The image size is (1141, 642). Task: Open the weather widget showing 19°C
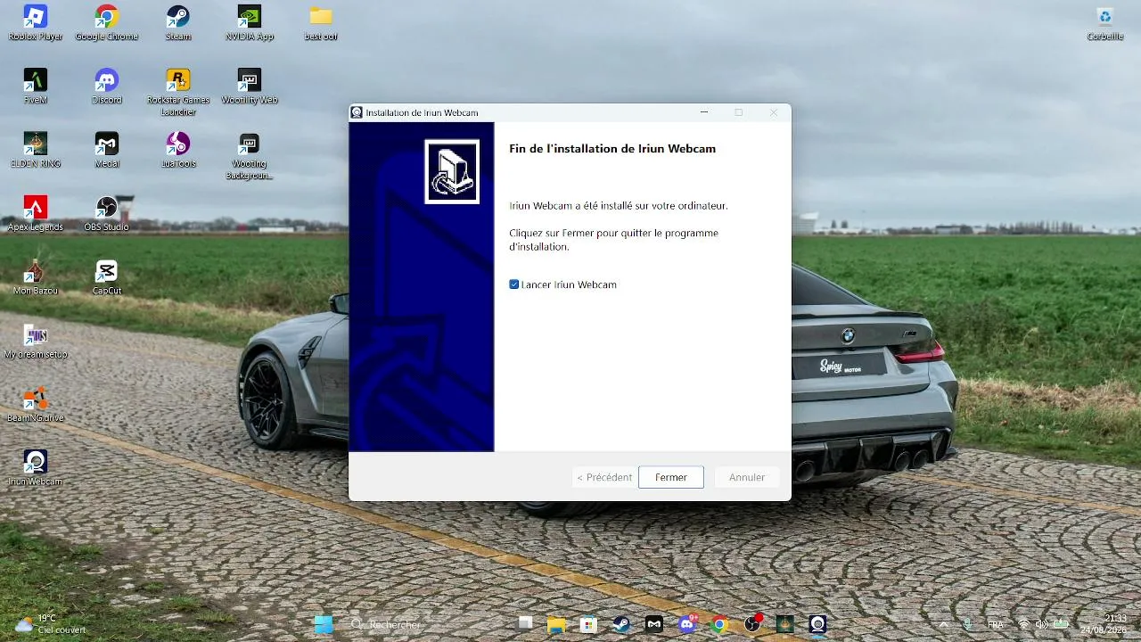click(x=50, y=624)
